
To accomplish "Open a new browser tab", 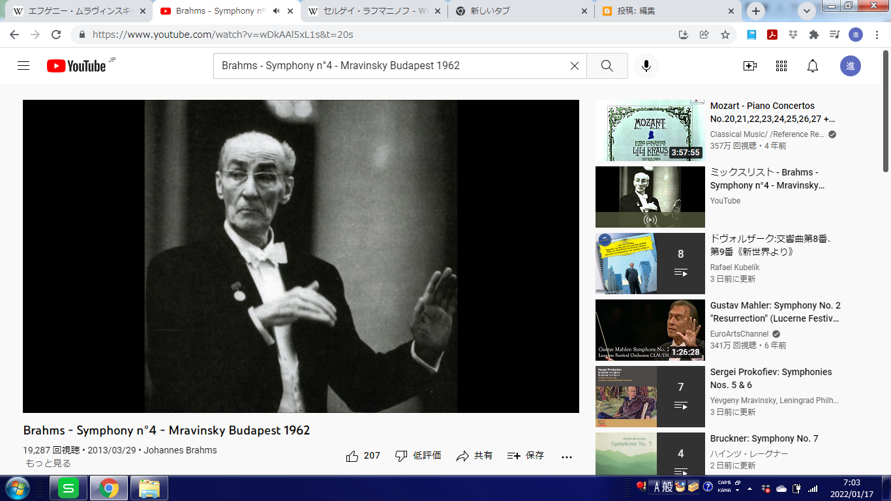I will coord(756,10).
